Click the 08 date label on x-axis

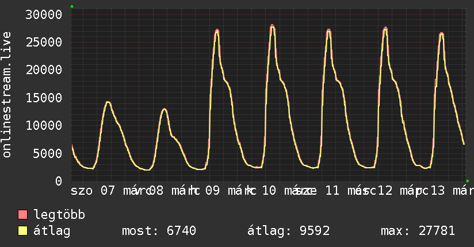[x=156, y=191]
